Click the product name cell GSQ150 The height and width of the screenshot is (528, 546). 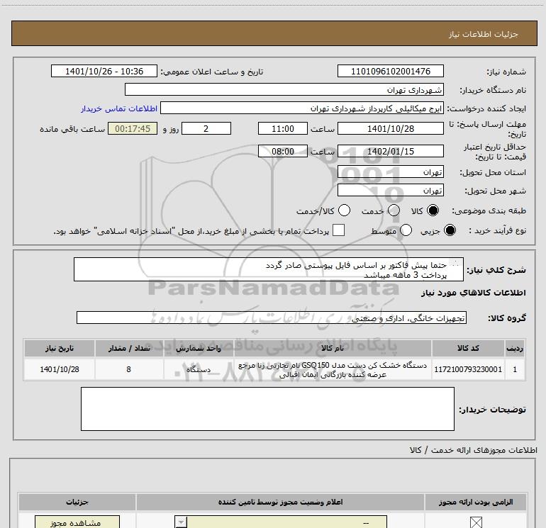pos(333,369)
